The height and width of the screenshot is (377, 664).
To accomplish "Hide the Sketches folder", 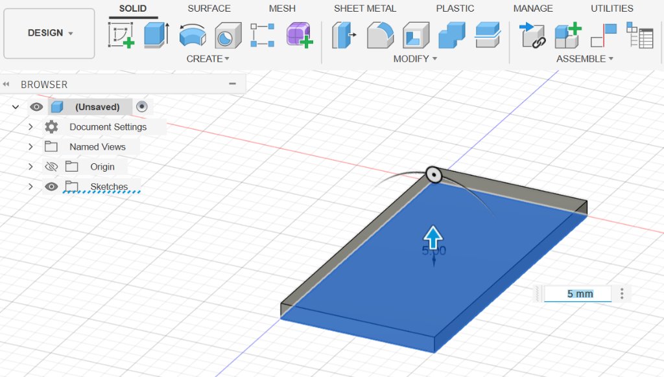I will tap(51, 186).
